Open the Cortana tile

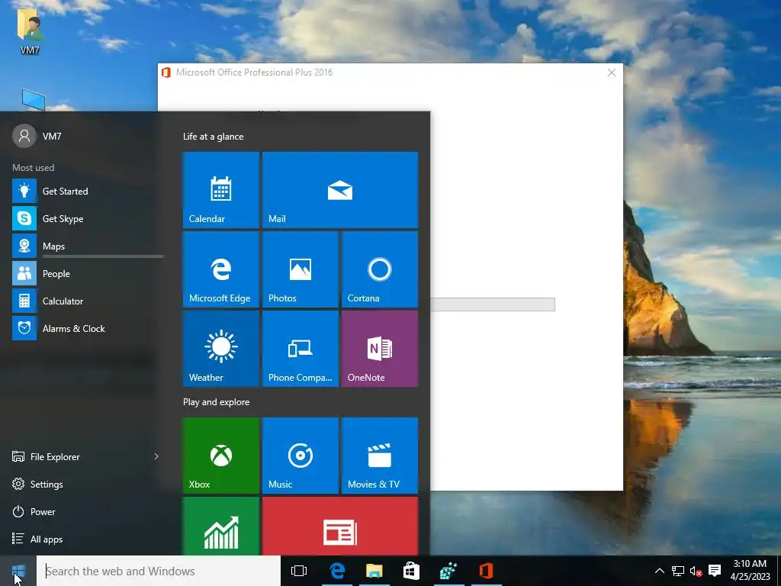[380, 269]
